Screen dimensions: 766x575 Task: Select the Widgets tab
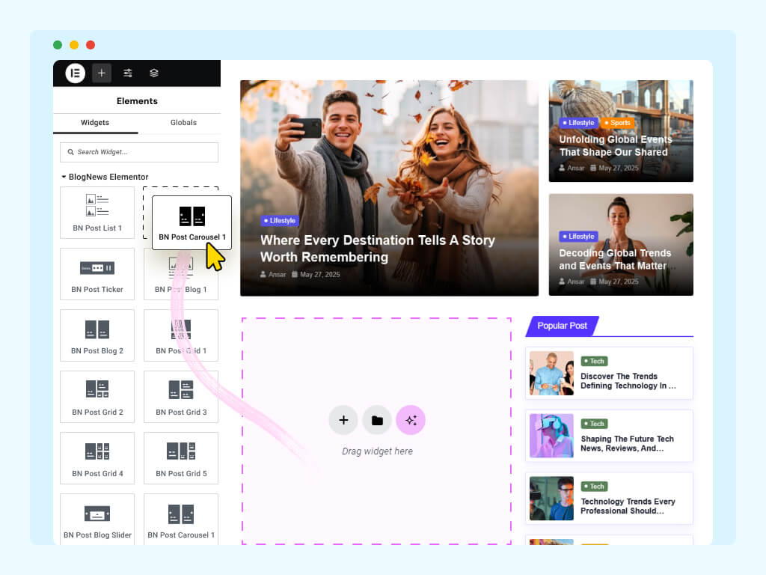click(95, 122)
